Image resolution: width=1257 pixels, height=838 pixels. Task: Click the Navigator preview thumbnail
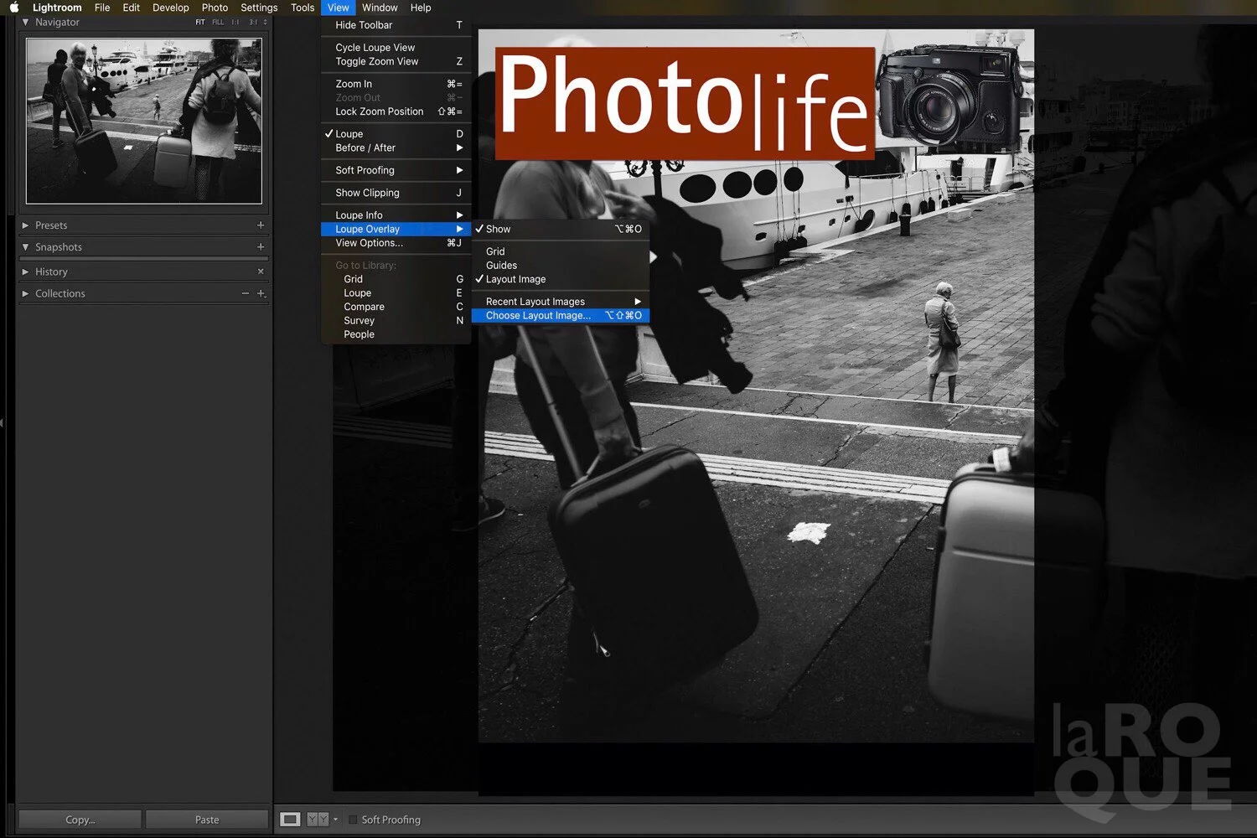point(144,121)
